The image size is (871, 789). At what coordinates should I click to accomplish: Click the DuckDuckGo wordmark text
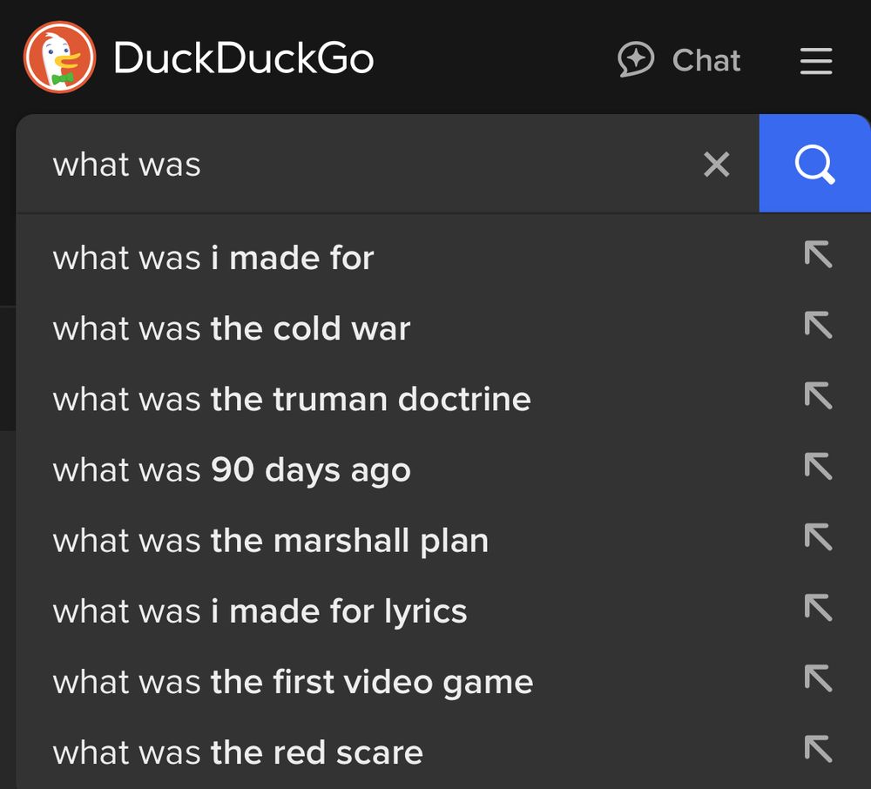[x=244, y=57]
